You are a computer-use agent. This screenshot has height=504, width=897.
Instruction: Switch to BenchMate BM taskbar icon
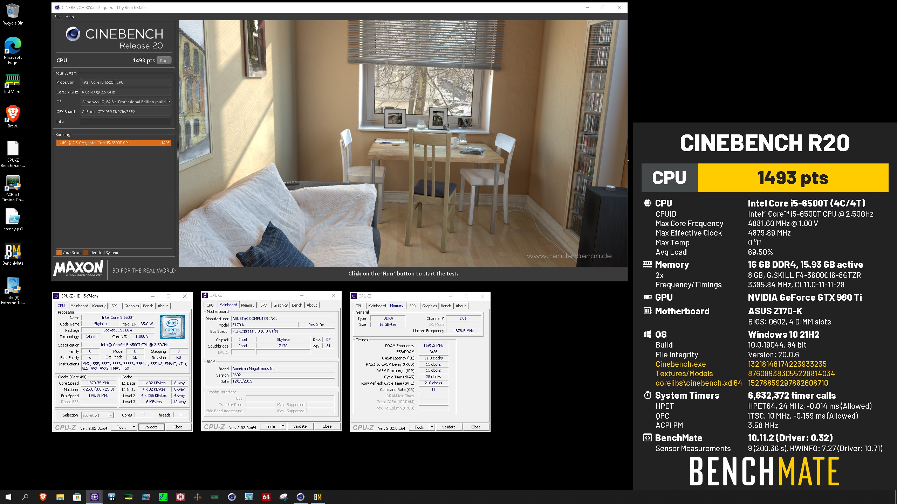(317, 497)
